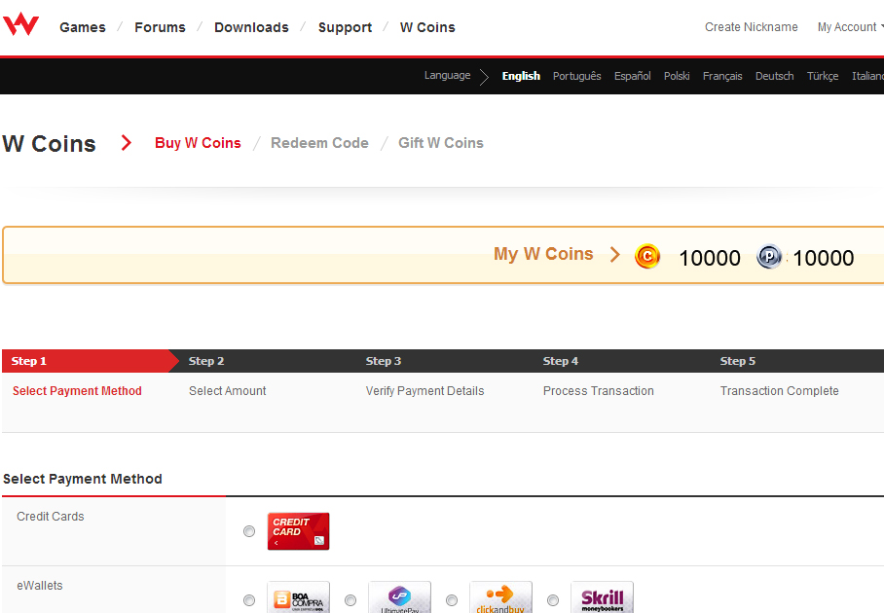
Task: Click the Skrill moneybookers logo
Action: pyautogui.click(x=602, y=597)
